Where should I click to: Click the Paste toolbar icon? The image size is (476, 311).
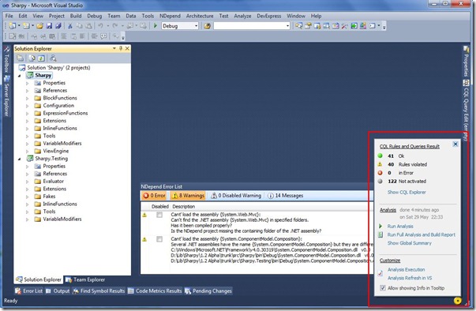(88, 26)
